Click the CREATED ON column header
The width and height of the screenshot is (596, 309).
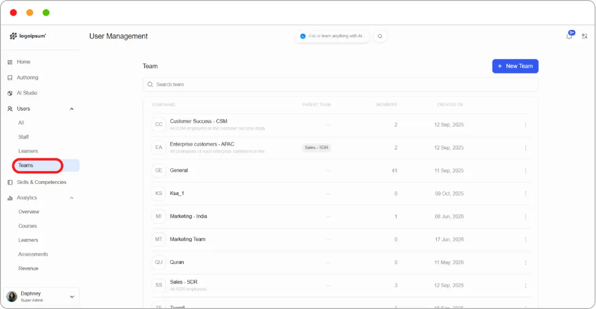[x=450, y=104]
